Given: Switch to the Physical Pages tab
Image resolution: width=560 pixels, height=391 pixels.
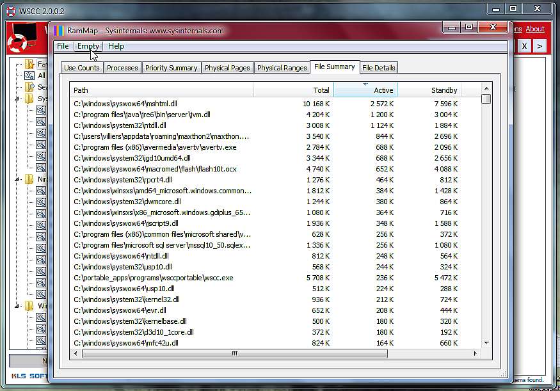Looking at the screenshot, I should (x=227, y=68).
